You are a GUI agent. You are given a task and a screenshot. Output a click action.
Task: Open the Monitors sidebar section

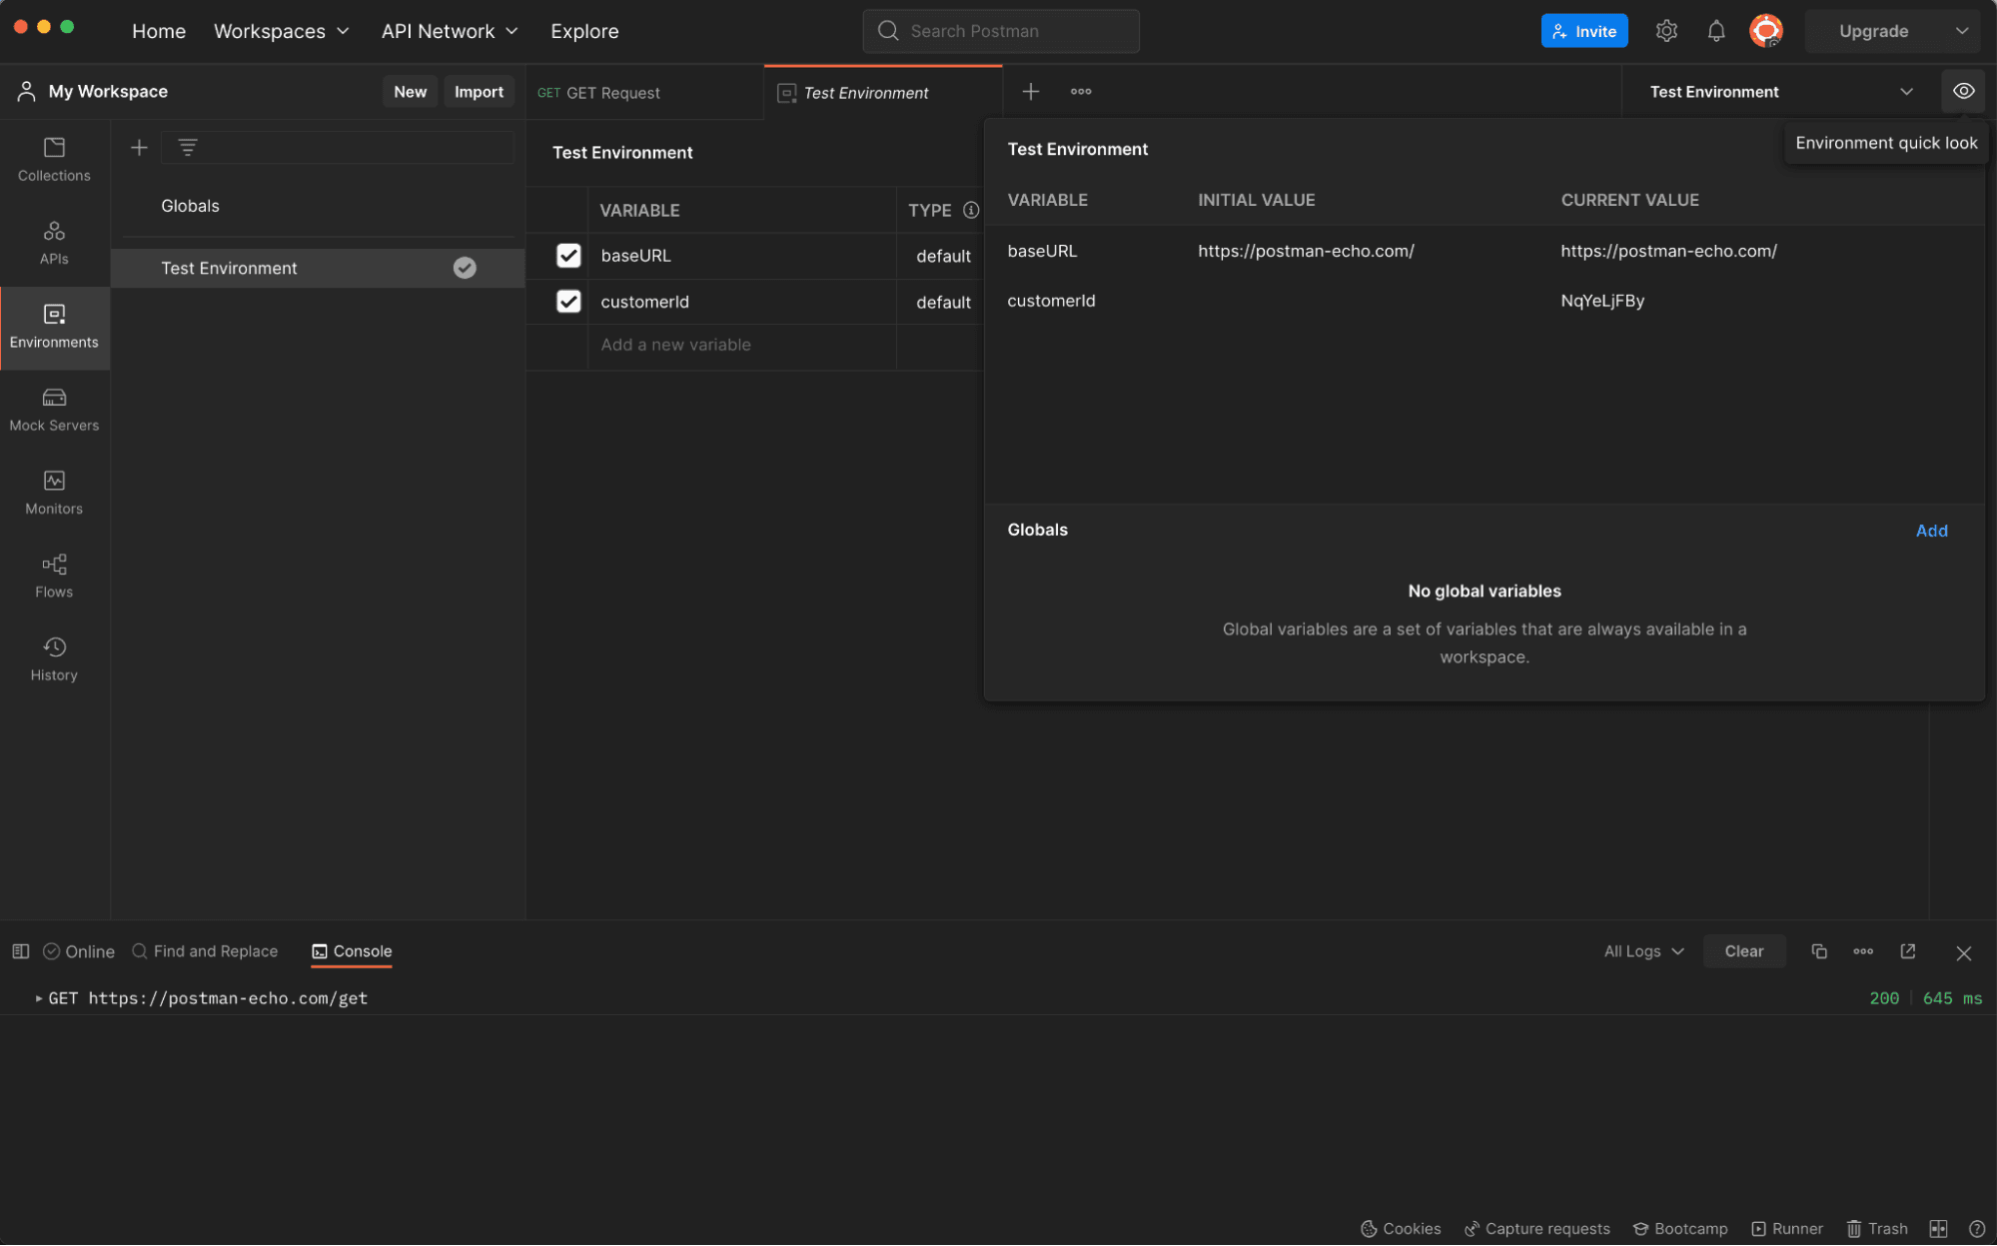54,492
